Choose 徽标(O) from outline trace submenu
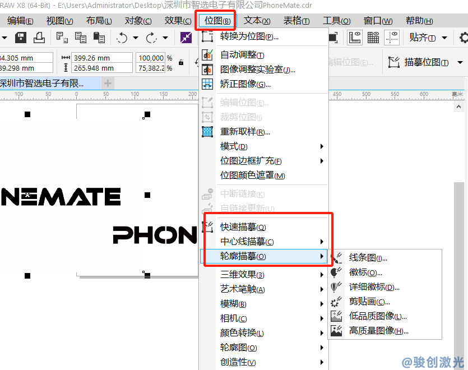This screenshot has width=468, height=370. 385,272
